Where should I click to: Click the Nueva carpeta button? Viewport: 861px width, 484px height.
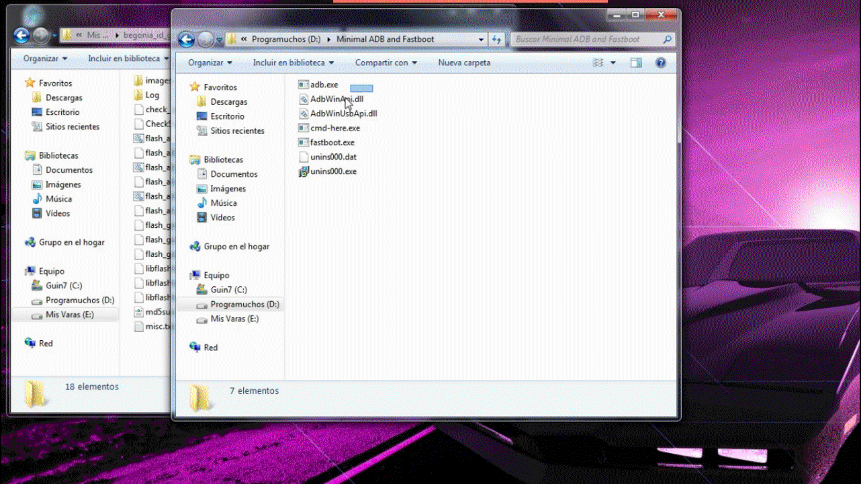click(x=464, y=63)
